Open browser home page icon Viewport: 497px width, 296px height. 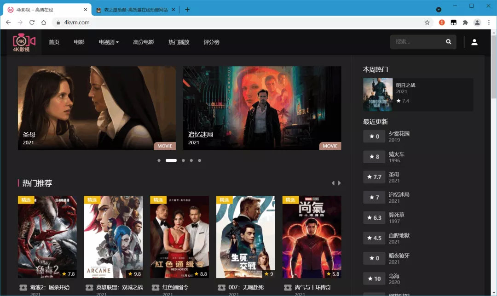click(x=44, y=23)
